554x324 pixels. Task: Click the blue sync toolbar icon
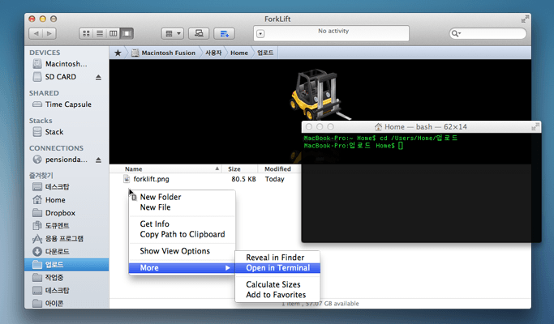coord(225,33)
